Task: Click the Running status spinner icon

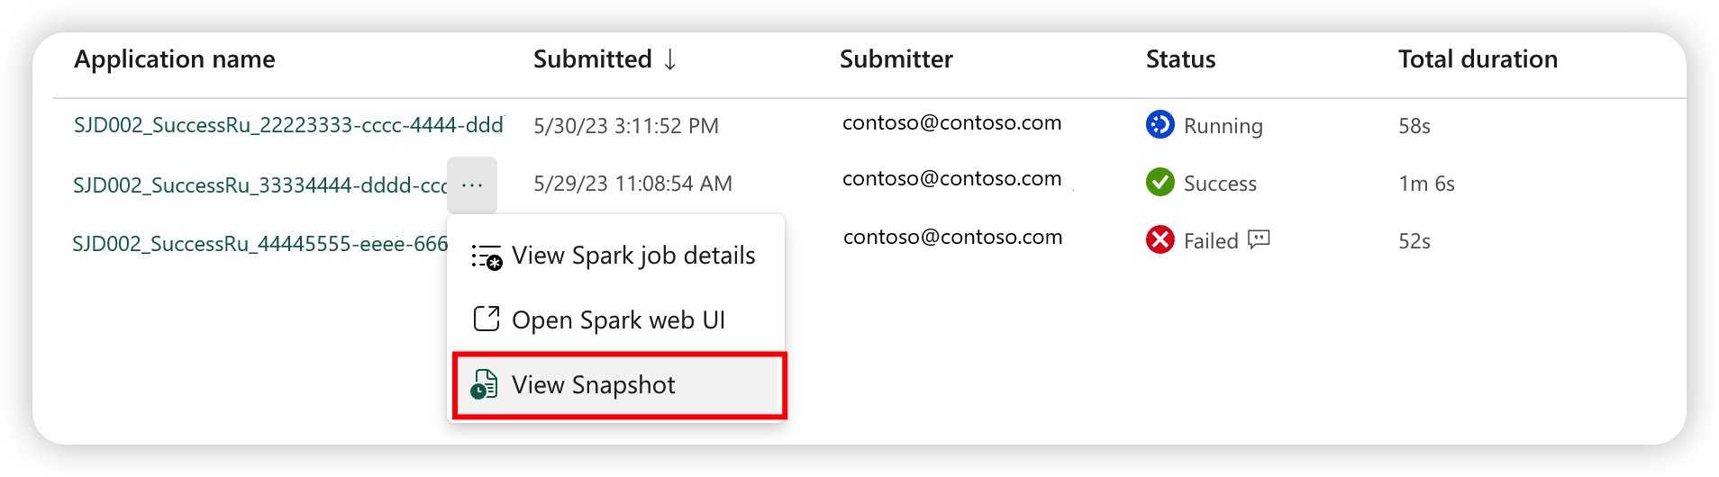Action: 1160,124
